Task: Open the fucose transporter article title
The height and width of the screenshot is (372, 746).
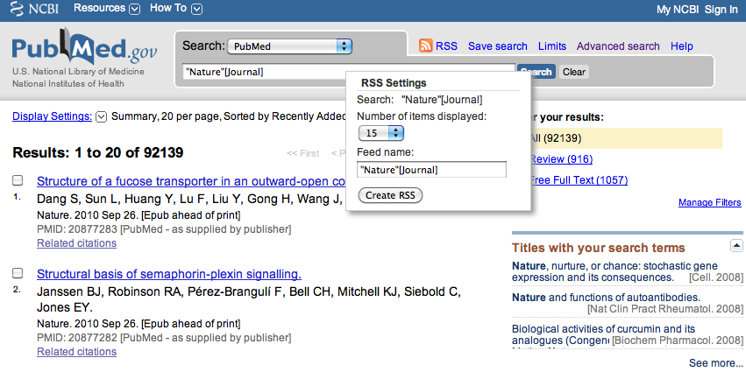Action: [191, 181]
